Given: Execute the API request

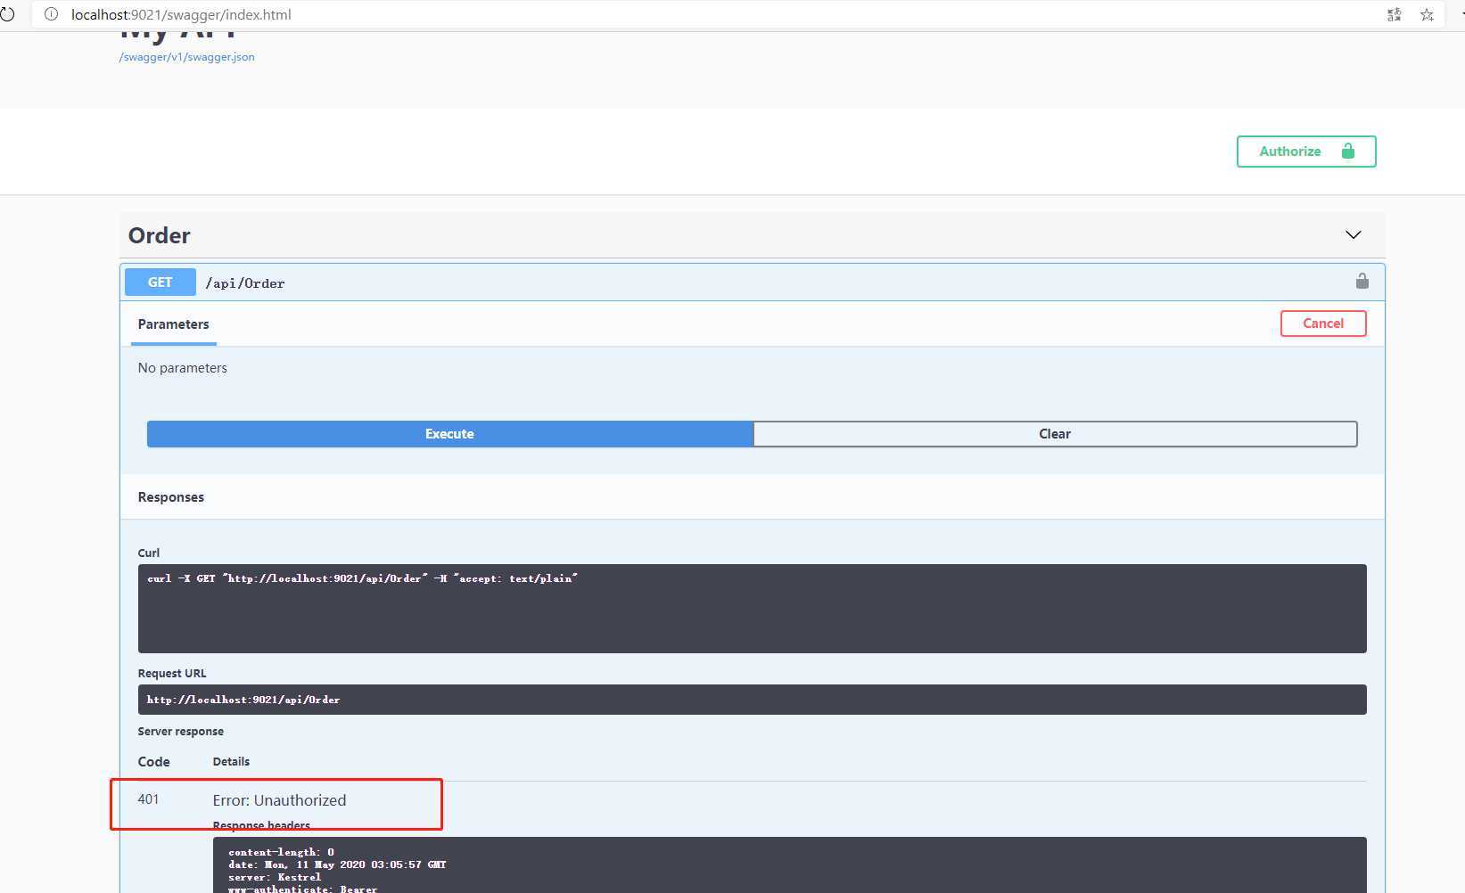Looking at the screenshot, I should 450,434.
